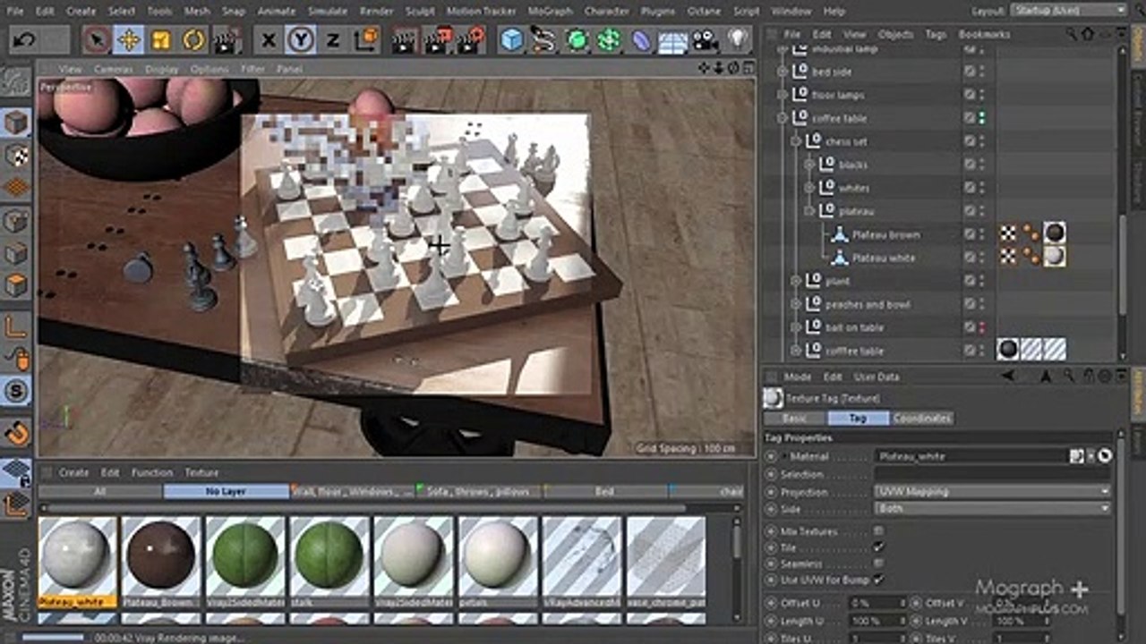Expand the whites group
This screenshot has width=1146, height=644.
pyautogui.click(x=809, y=188)
